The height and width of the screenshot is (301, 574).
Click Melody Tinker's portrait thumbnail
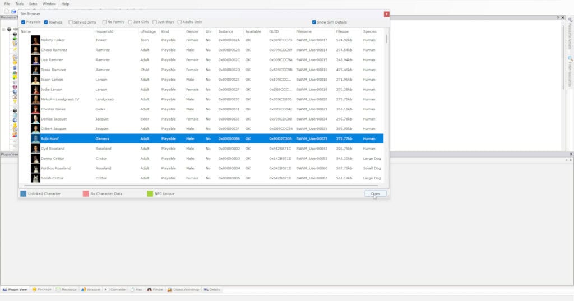click(35, 40)
